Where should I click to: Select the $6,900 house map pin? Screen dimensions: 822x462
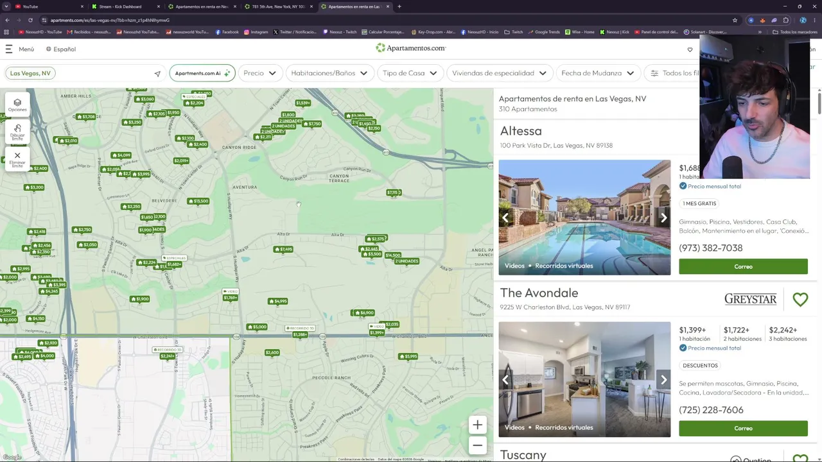[x=363, y=312]
